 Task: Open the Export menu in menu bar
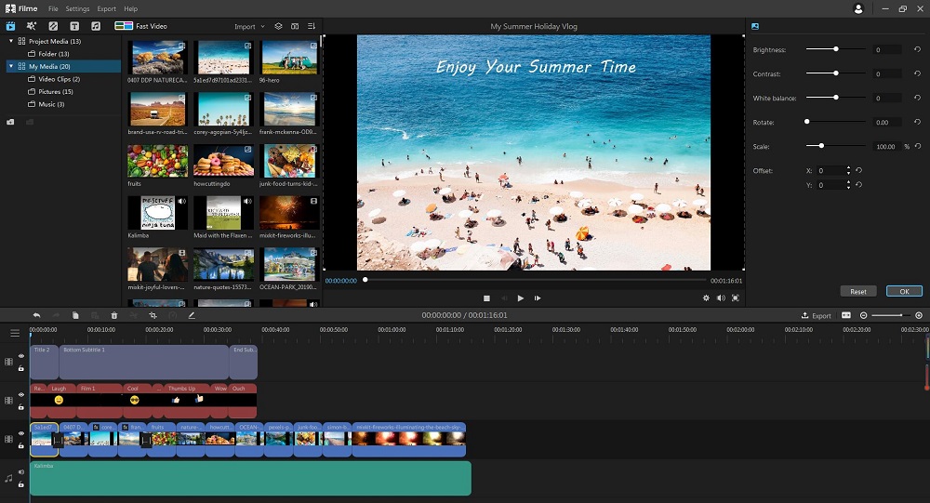107,8
